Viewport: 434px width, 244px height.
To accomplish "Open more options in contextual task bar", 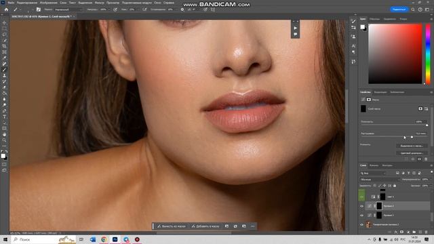I will pos(252,226).
